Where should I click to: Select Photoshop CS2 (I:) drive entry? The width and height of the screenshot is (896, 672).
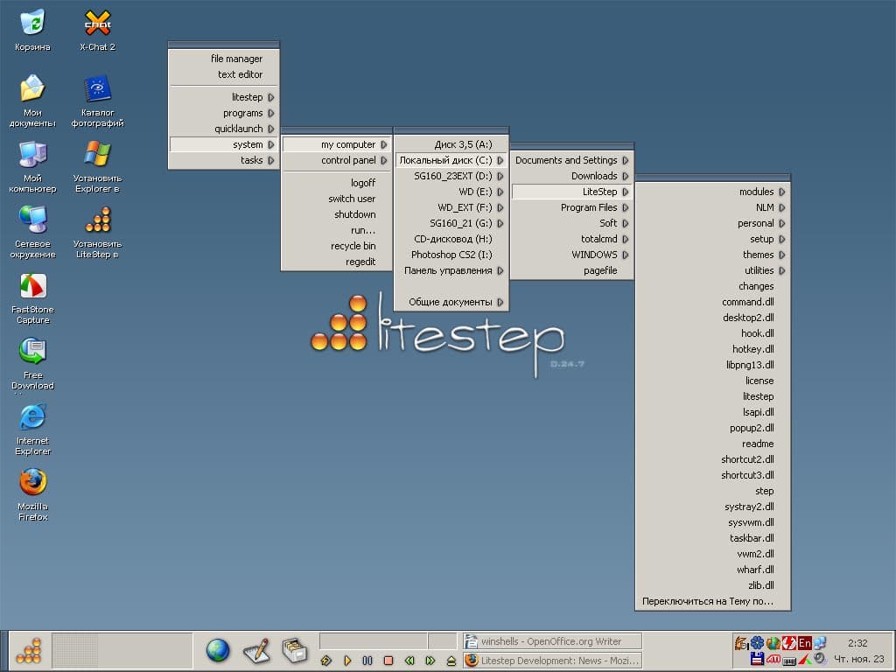(x=451, y=255)
